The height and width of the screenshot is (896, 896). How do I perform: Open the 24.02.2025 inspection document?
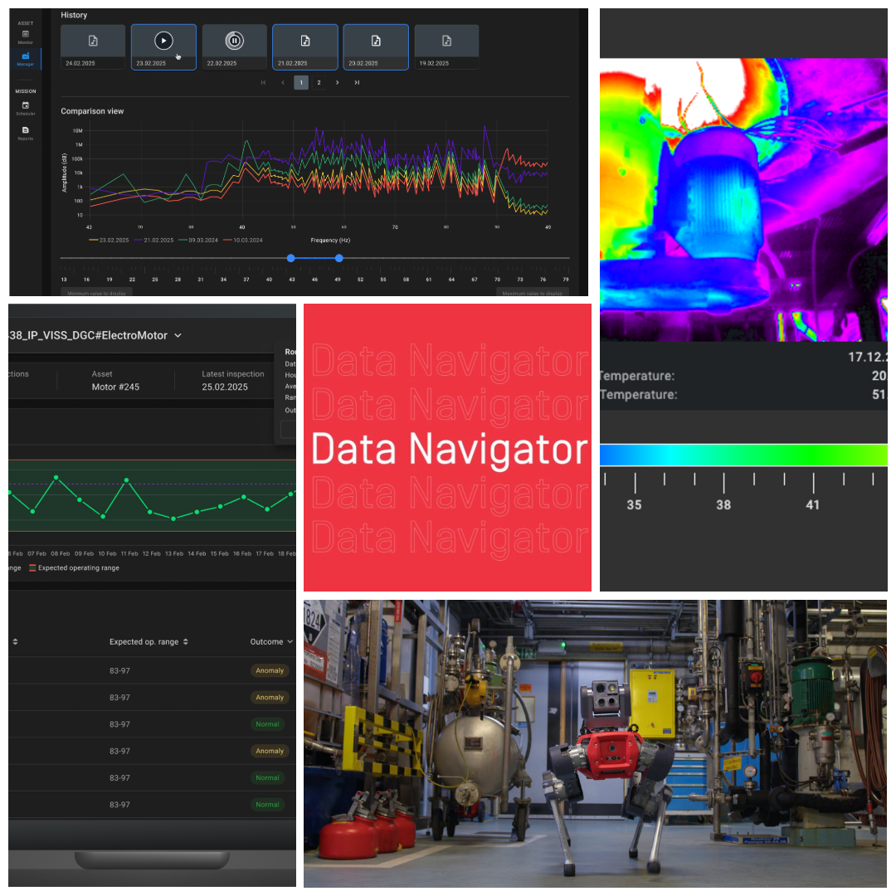point(92,40)
